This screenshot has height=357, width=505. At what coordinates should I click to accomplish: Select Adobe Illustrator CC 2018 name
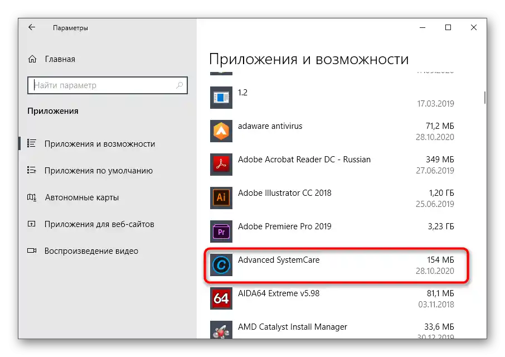[285, 193]
